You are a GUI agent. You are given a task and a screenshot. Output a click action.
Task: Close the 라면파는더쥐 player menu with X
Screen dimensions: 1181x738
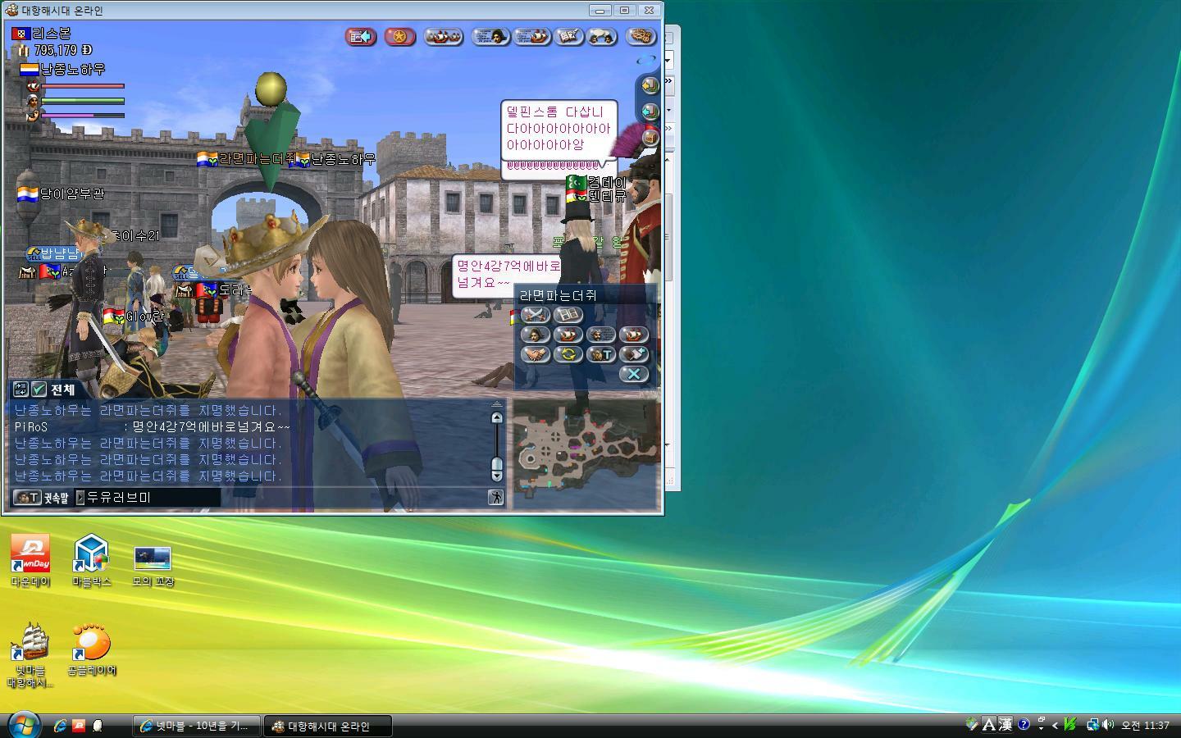pyautogui.click(x=633, y=374)
